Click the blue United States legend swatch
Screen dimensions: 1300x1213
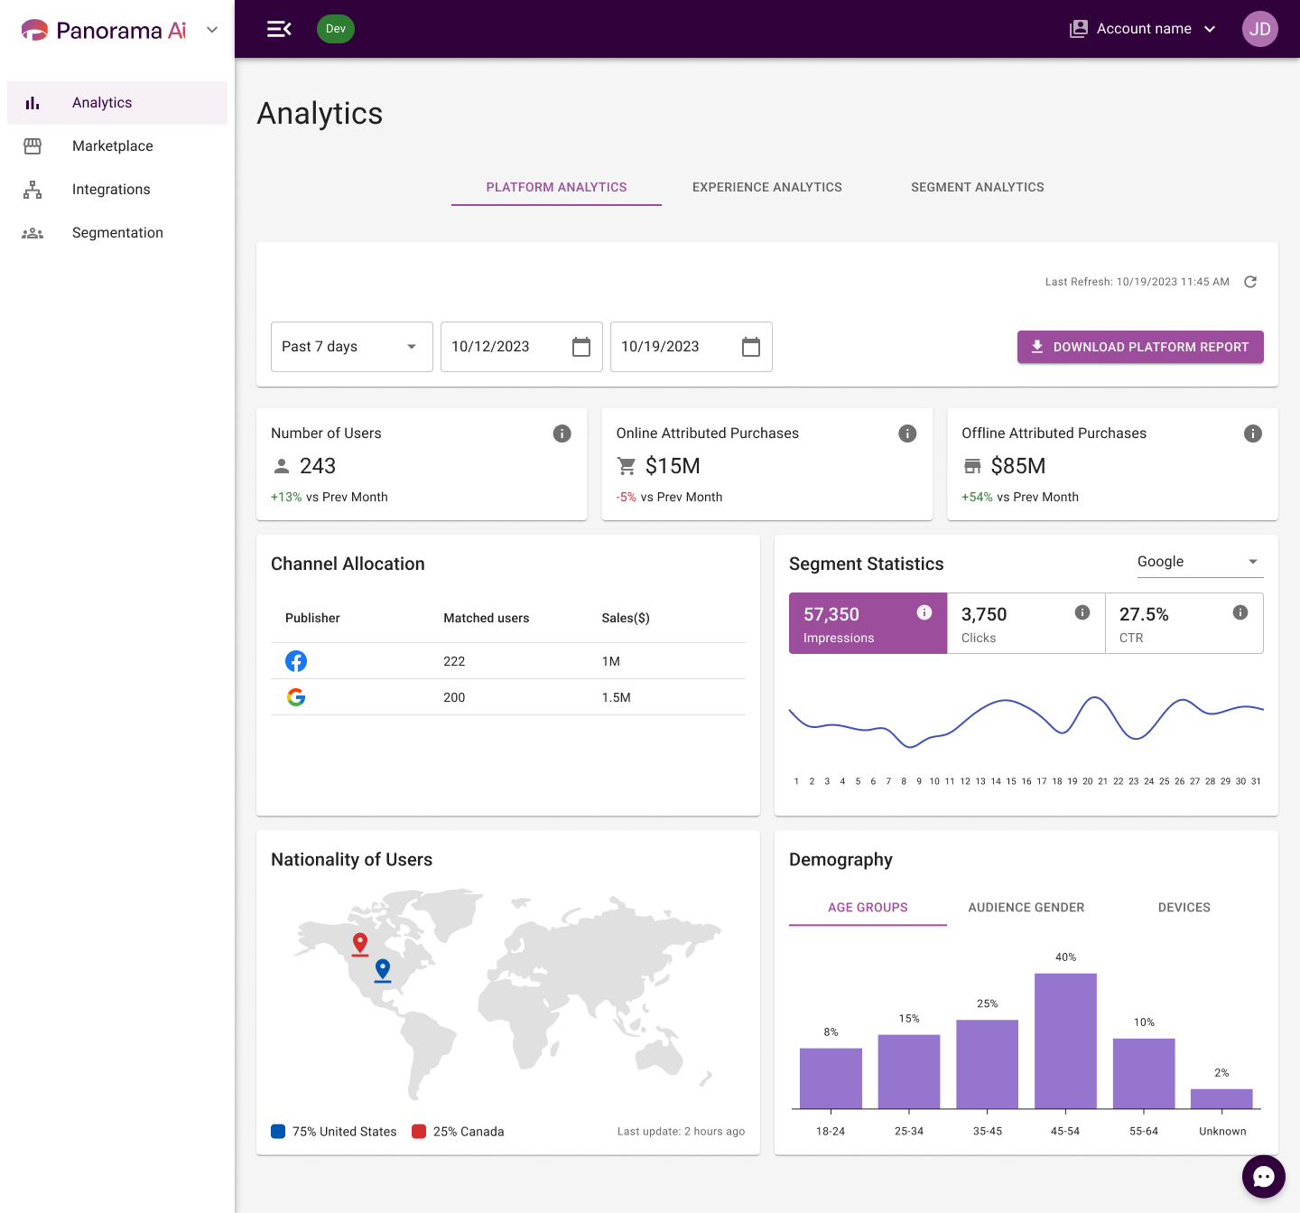click(278, 1132)
